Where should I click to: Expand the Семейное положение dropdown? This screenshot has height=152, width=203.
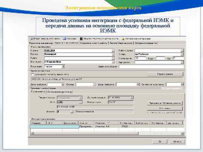coord(182,84)
